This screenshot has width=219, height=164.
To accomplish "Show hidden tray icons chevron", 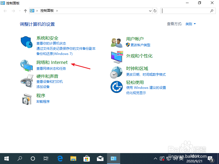I will click(x=155, y=159).
